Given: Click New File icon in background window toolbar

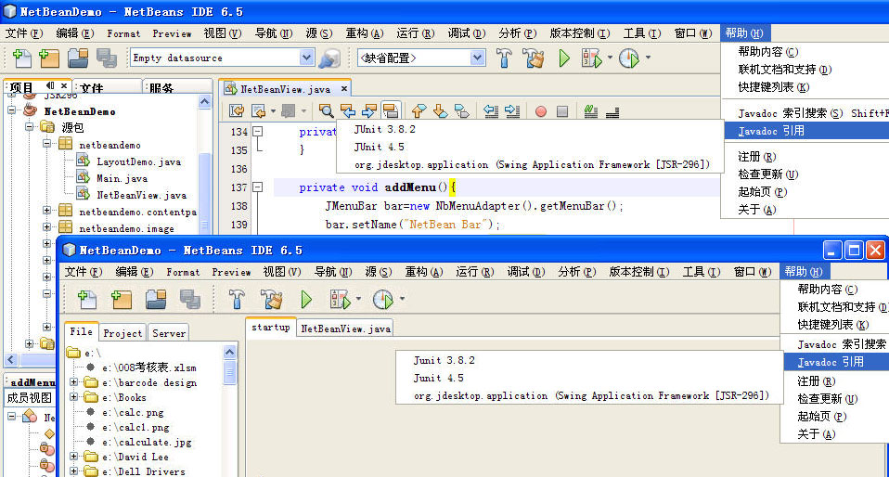Looking at the screenshot, I should point(21,58).
